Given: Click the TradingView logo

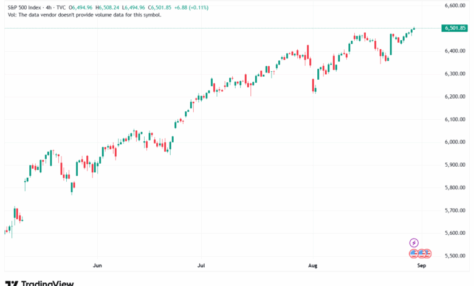Looking at the screenshot, I should (39, 282).
